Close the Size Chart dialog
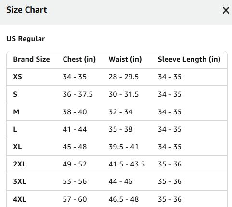Screen dimensions: 232x207 coord(226,10)
